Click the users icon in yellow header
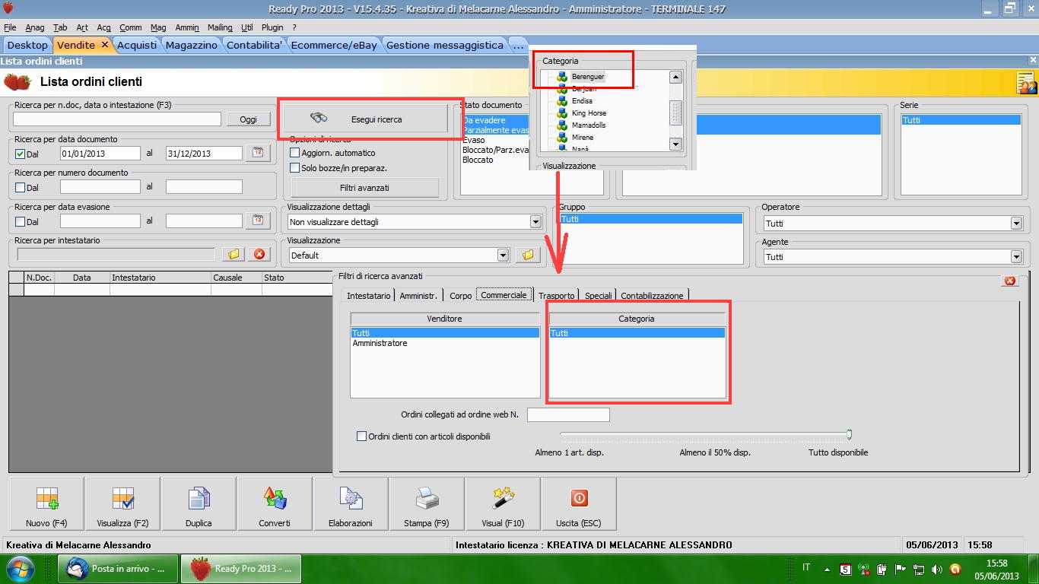This screenshot has height=584, width=1039. [x=1026, y=82]
